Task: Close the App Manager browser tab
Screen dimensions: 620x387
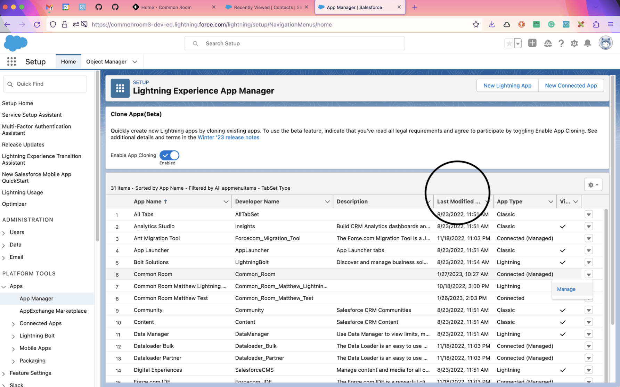Action: [x=399, y=7]
